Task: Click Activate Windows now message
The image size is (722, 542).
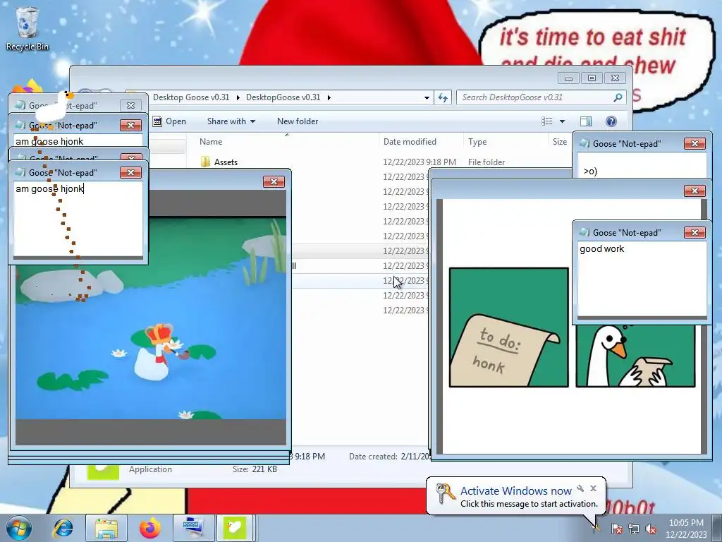Action: 515,490
